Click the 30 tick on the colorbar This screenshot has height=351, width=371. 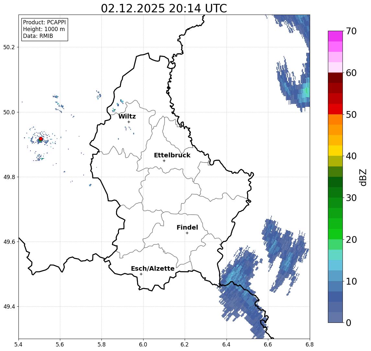(x=351, y=198)
